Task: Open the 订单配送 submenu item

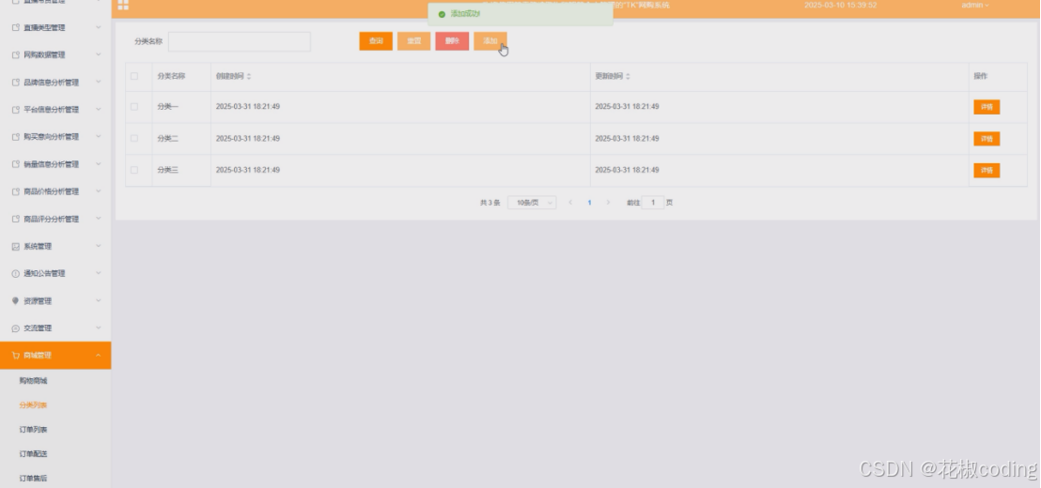Action: pos(33,455)
